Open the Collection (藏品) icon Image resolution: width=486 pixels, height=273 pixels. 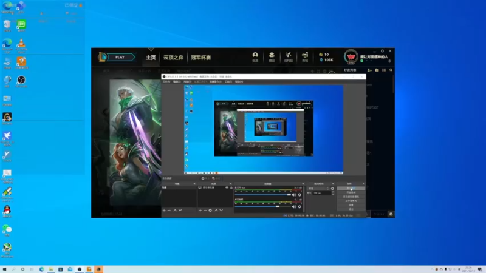(x=272, y=57)
